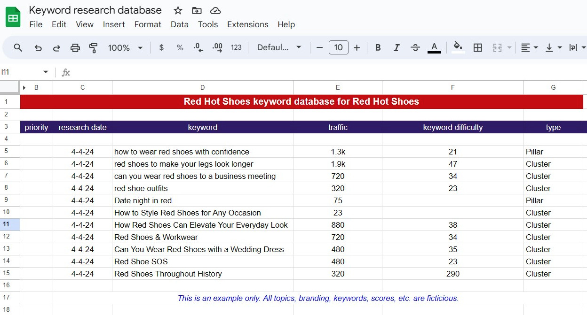Click the Borders grid icon

(x=477, y=48)
